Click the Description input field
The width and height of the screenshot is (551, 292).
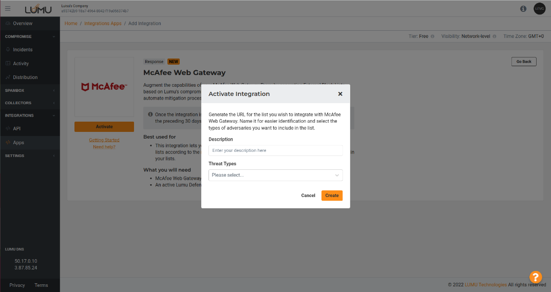[275, 150]
